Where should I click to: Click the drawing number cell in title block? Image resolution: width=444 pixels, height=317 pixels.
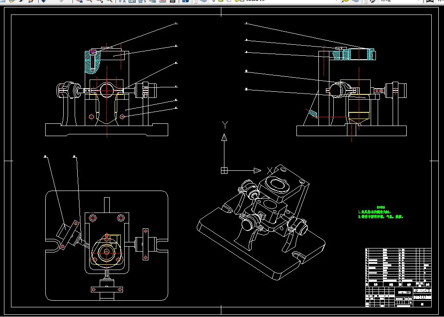404,292
